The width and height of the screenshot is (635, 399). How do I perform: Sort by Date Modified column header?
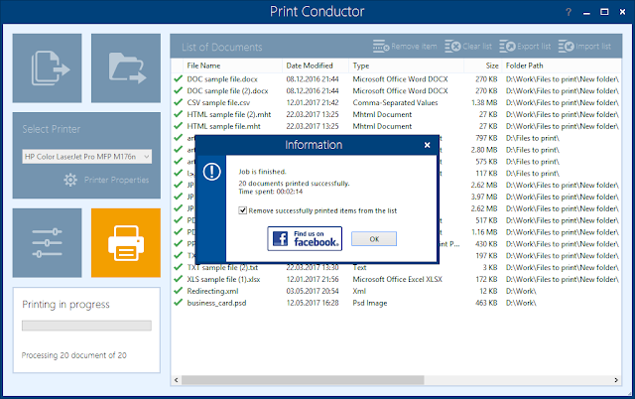coord(316,66)
